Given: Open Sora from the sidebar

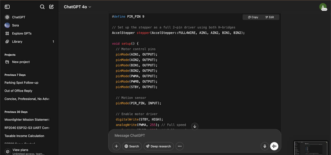Looking at the screenshot, I should pyautogui.click(x=29, y=25).
